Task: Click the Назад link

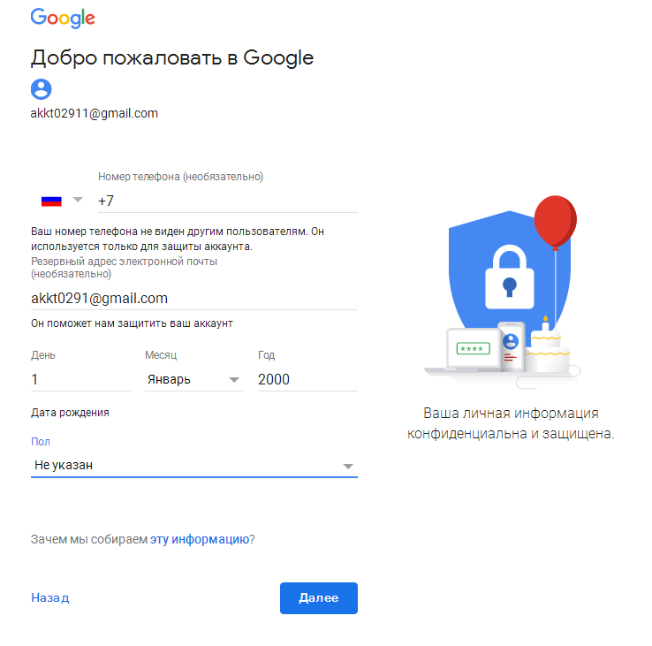Action: [x=49, y=597]
